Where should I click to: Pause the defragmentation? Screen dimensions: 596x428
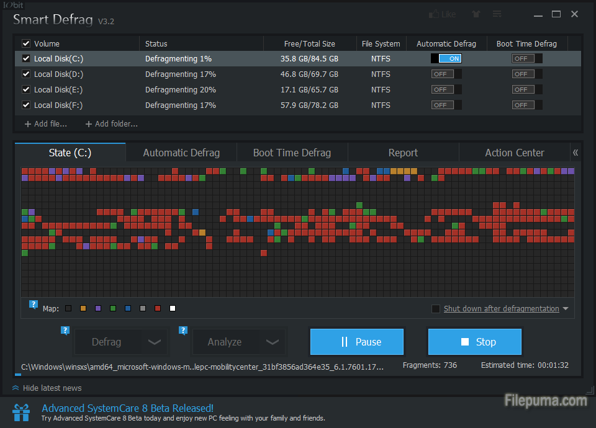point(356,342)
